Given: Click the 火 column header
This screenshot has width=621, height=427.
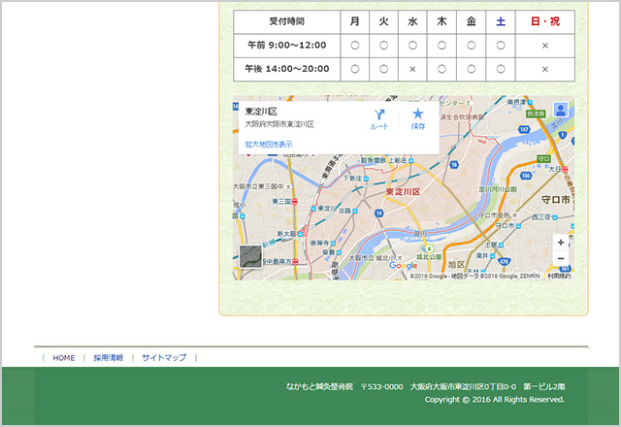Looking at the screenshot, I should [x=383, y=21].
